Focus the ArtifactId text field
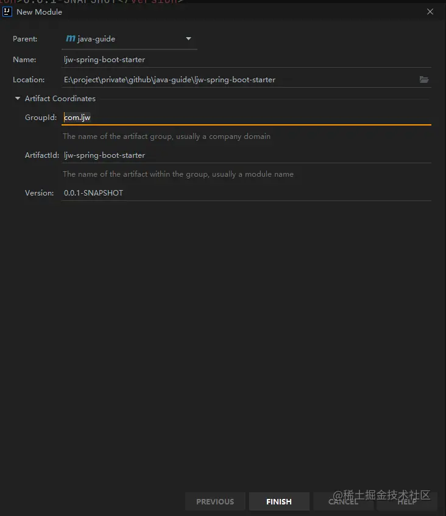Image resolution: width=446 pixels, height=516 pixels. pos(246,155)
